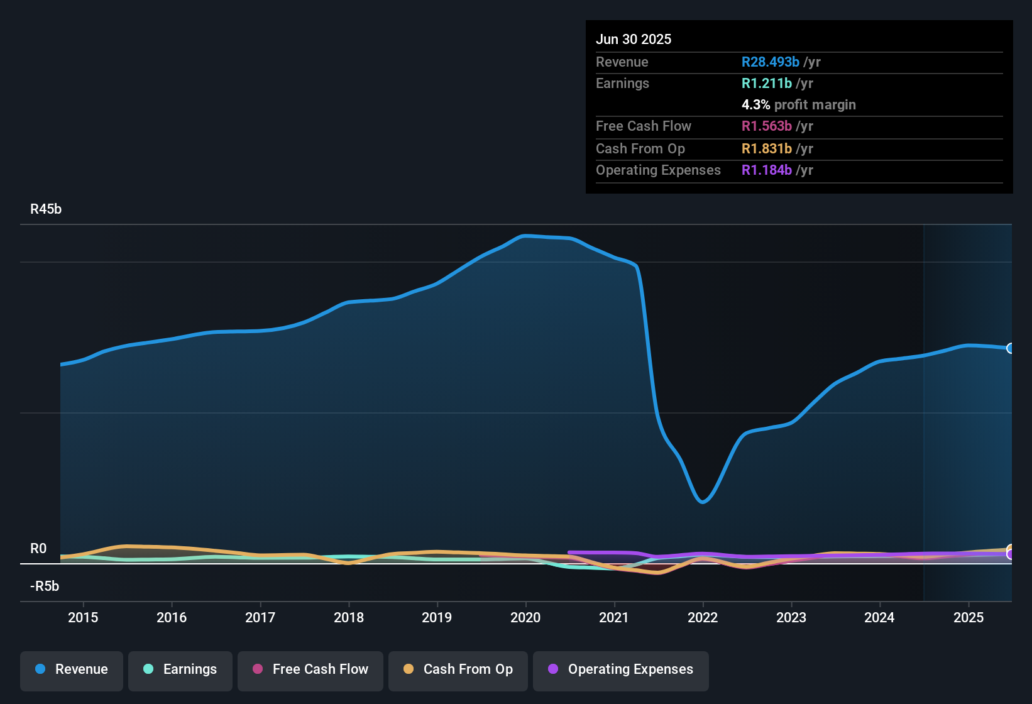This screenshot has width=1032, height=704.
Task: Click the -R5b y-axis label
Action: click(45, 586)
